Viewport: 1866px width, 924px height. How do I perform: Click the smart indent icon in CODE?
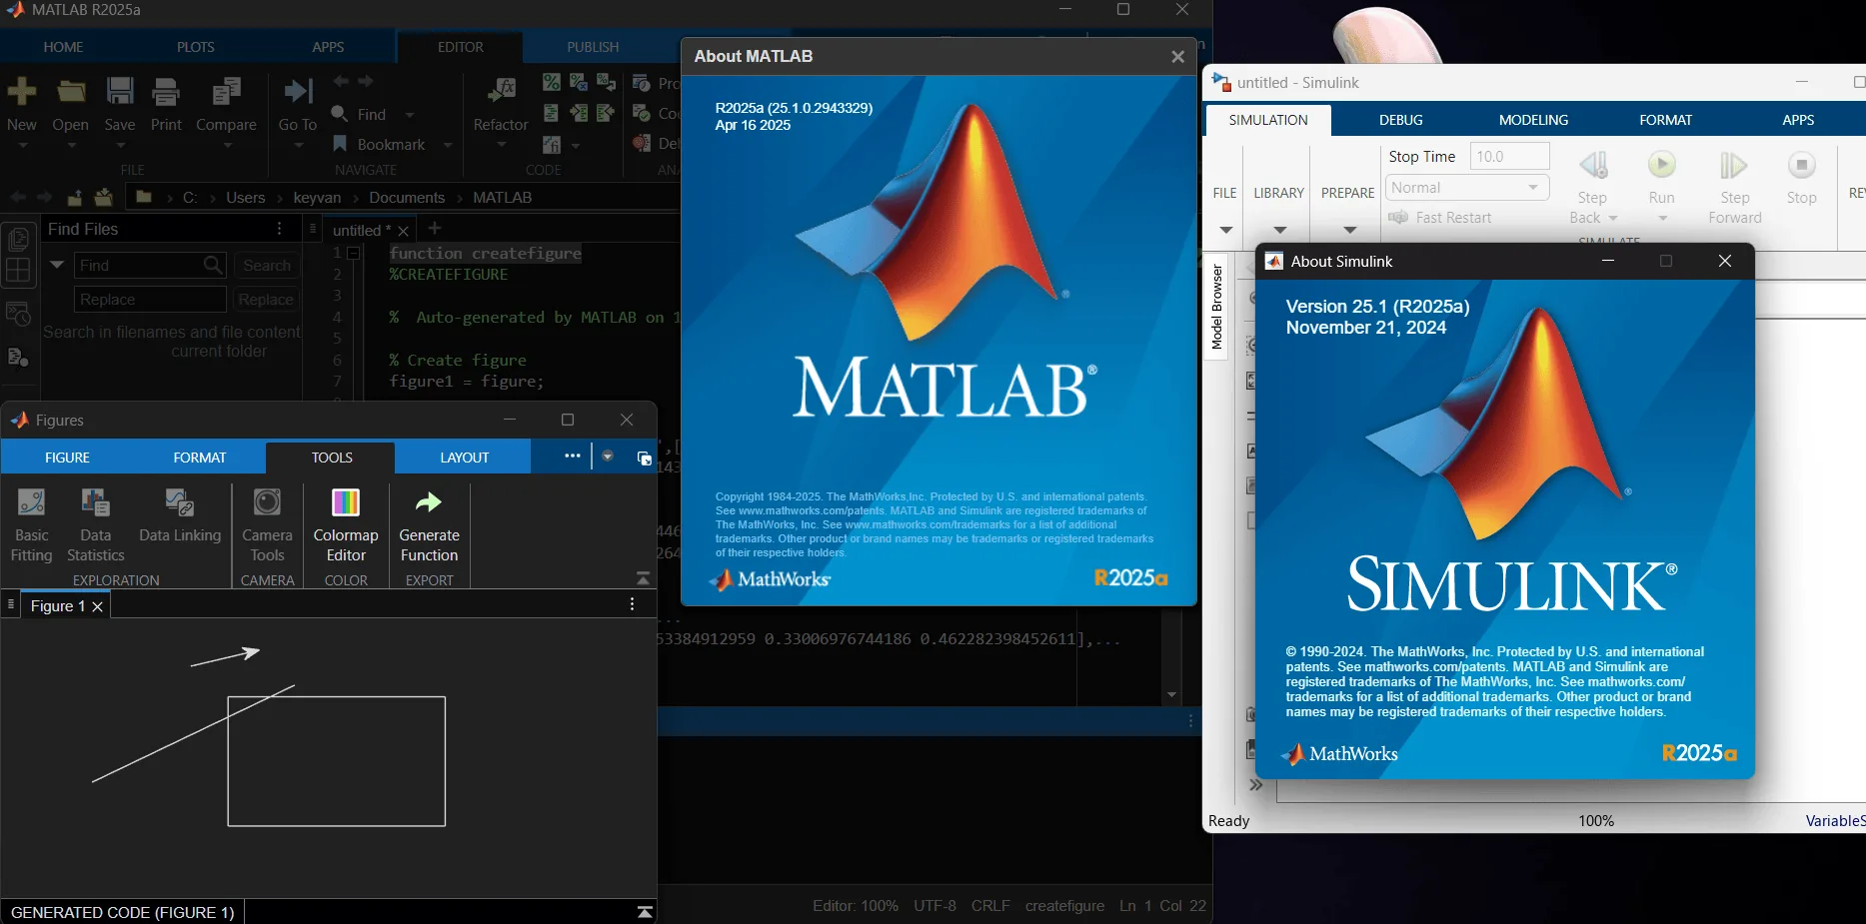551,113
